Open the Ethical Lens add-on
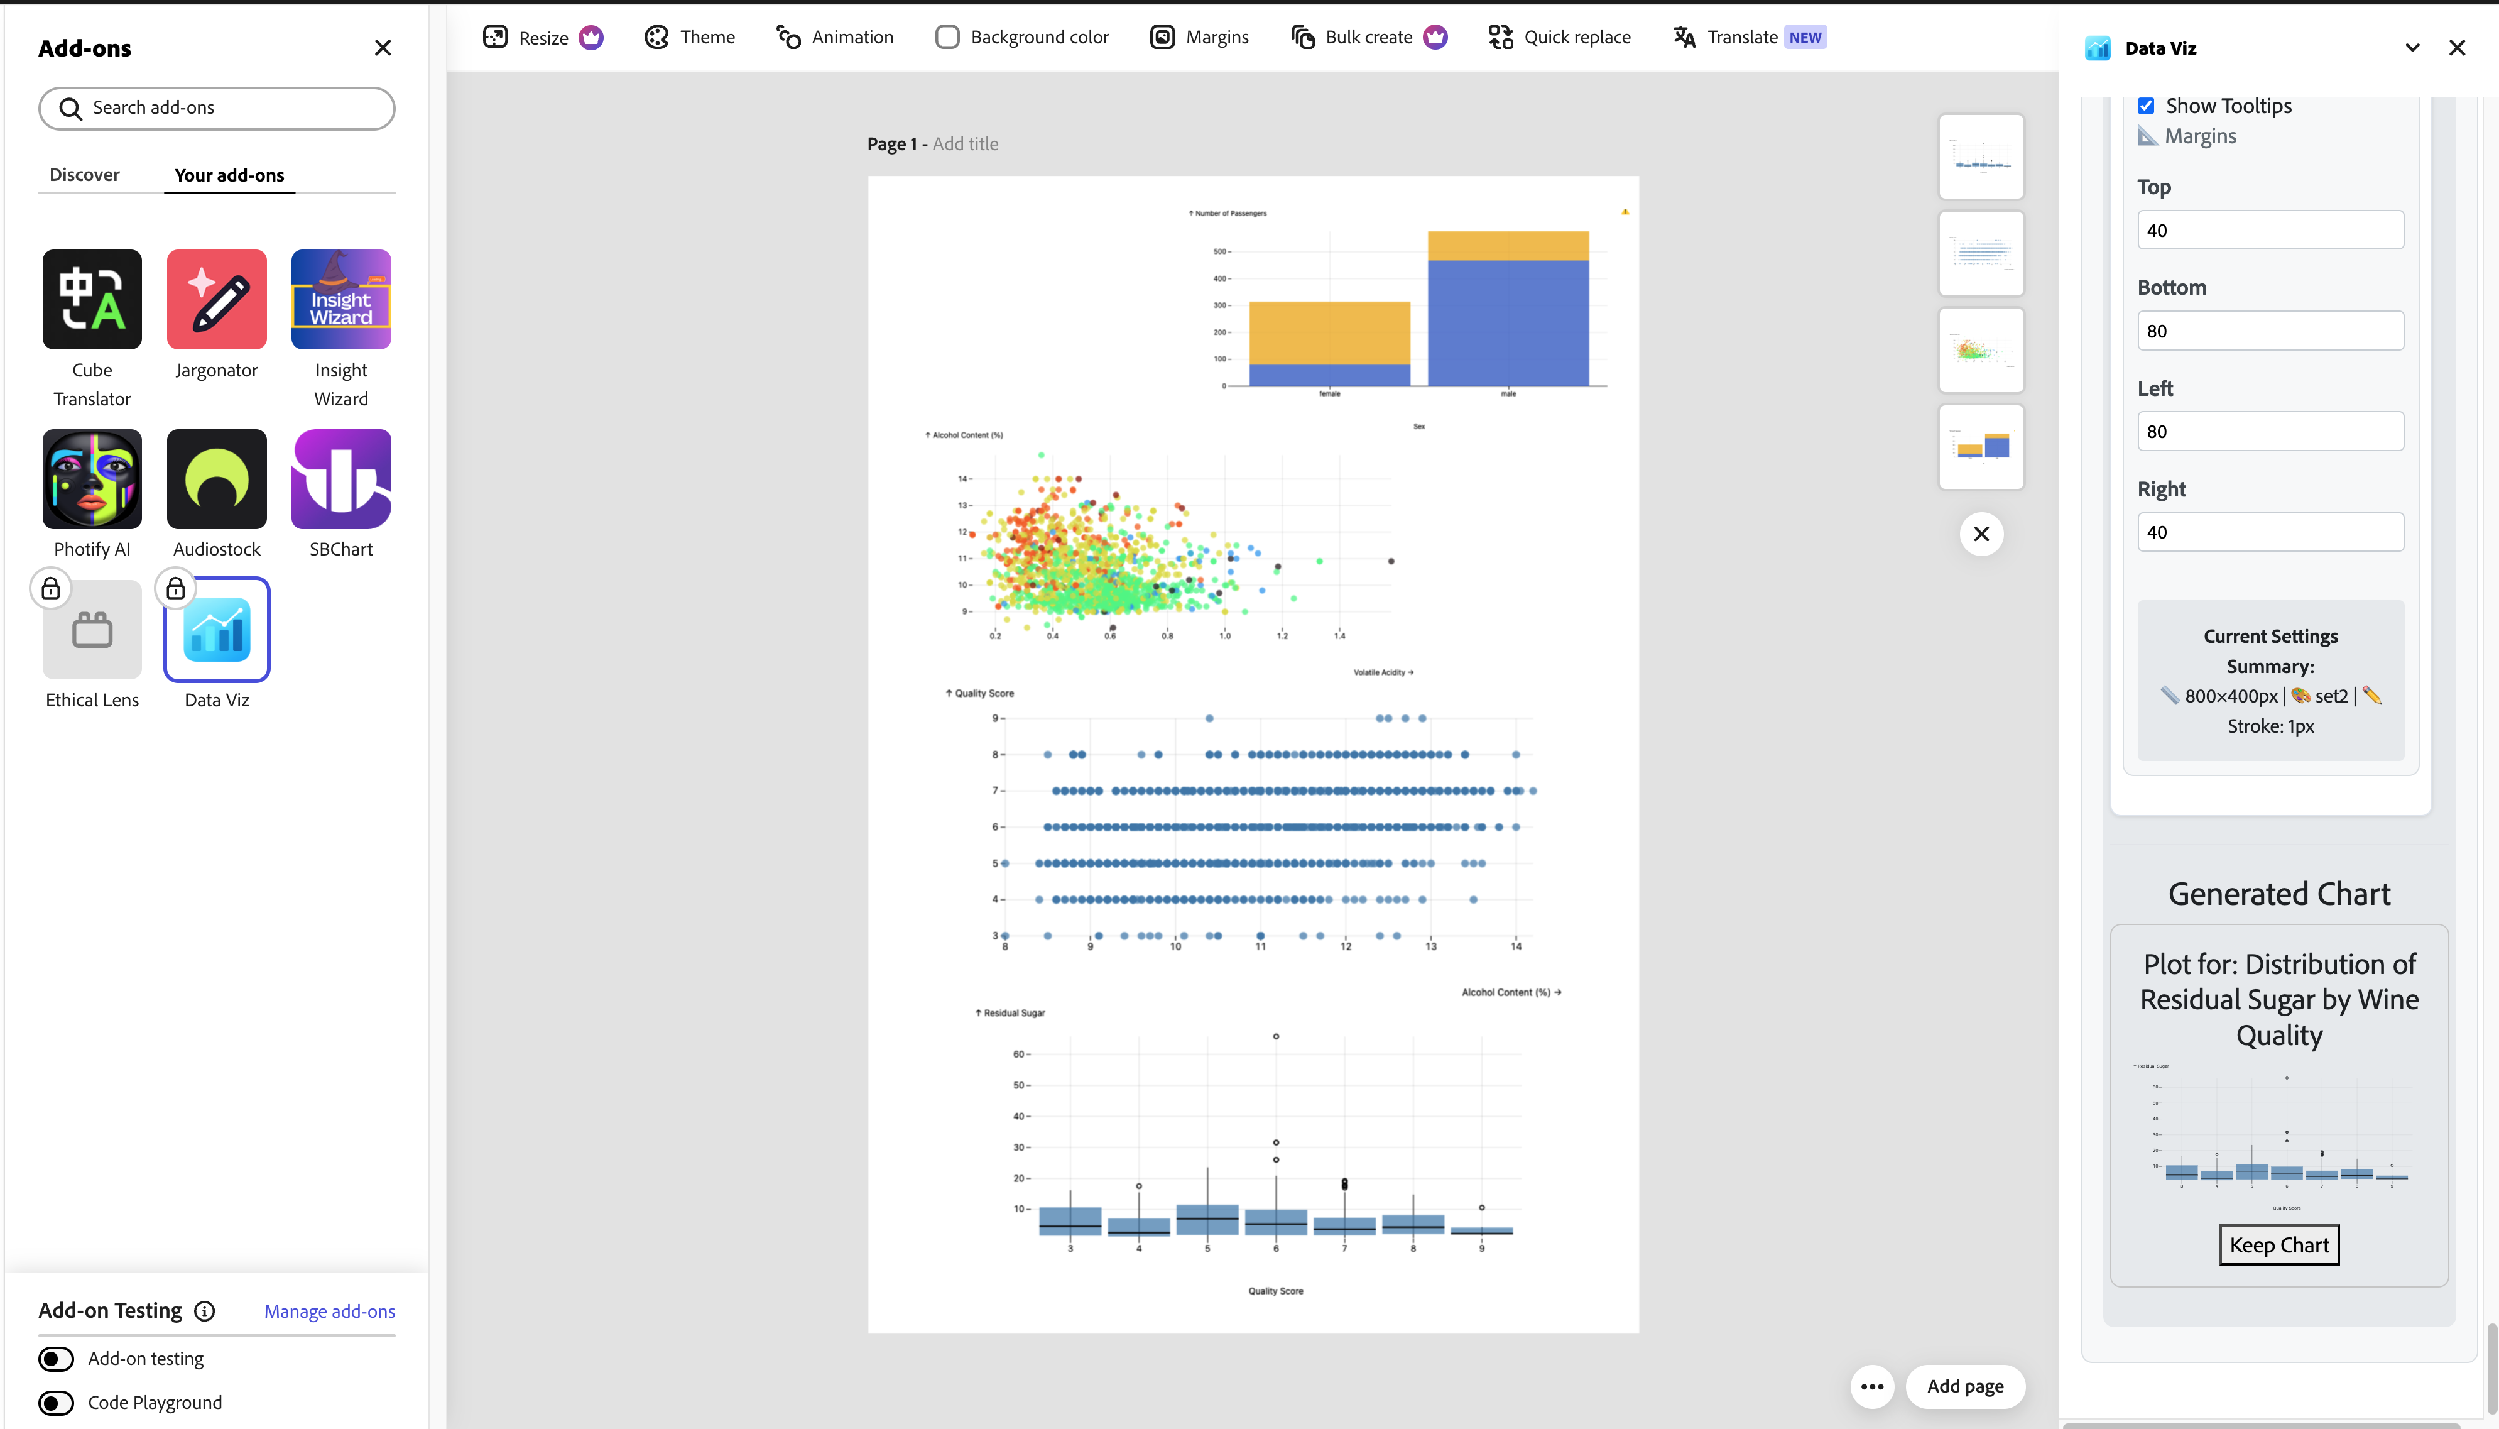 coord(91,629)
